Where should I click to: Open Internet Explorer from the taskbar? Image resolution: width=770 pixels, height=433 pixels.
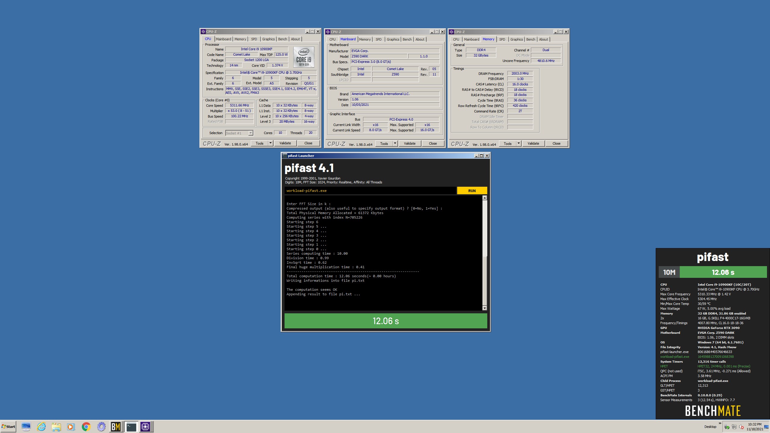click(x=41, y=427)
